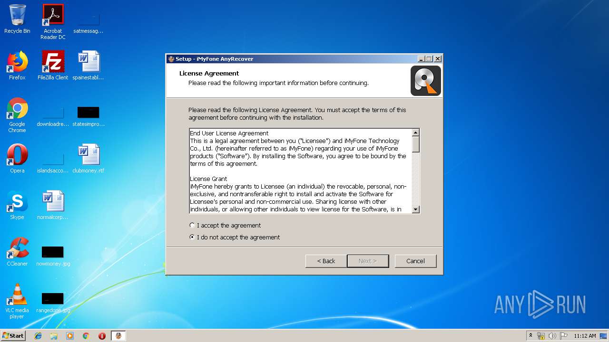Open FileZilla Client shortcut
Image resolution: width=609 pixels, height=342 pixels.
tap(53, 66)
